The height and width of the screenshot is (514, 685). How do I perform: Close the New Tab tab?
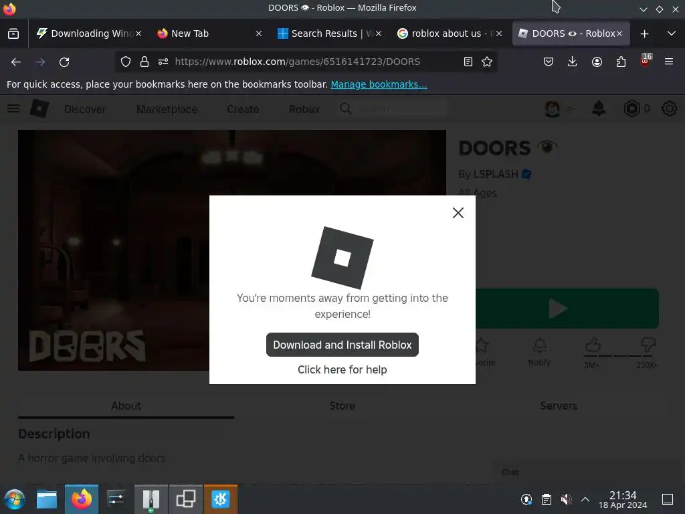(259, 33)
